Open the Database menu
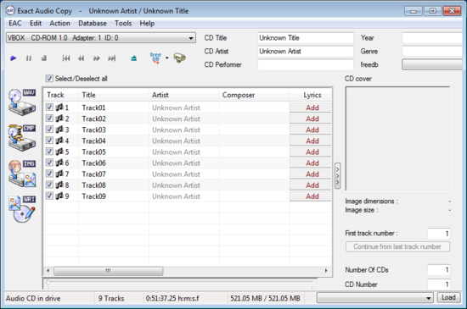This screenshot has height=309, width=467. tap(93, 23)
